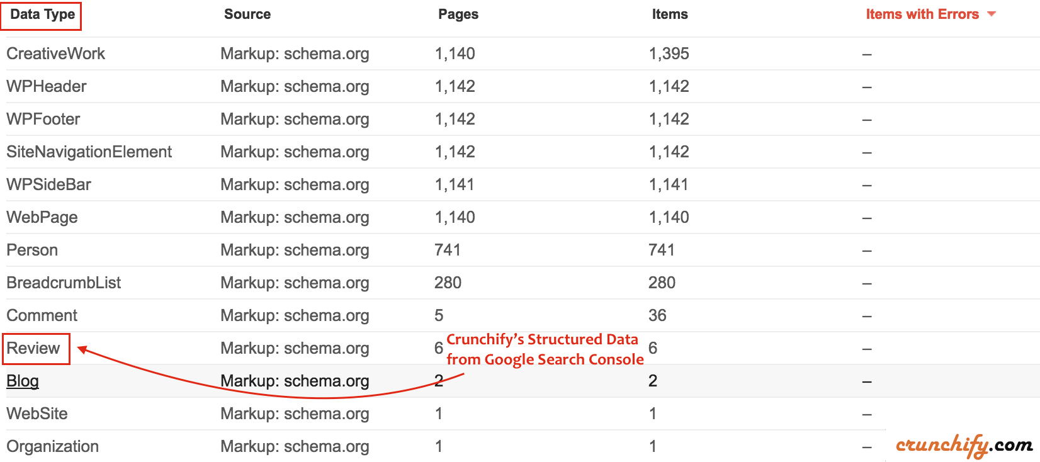
Task: Open the BreadcrumbList data type
Action: click(x=64, y=283)
